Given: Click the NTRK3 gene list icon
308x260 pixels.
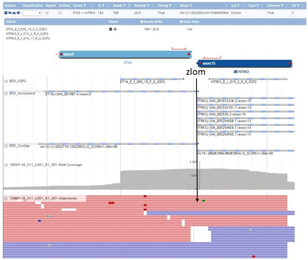Looking at the screenshot, I should [x=236, y=71].
